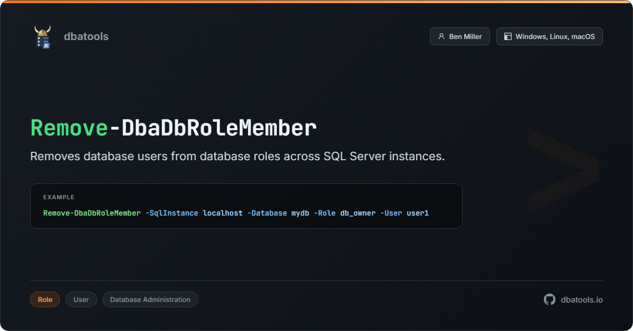Click the localhost value in the example
633x331 pixels.
coord(223,213)
